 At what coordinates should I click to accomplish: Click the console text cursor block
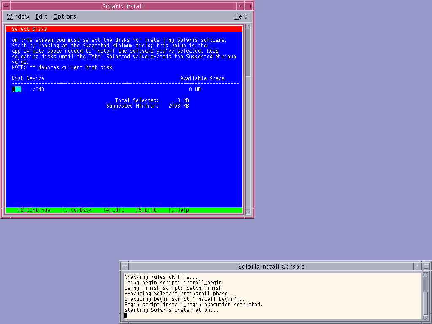(126, 316)
